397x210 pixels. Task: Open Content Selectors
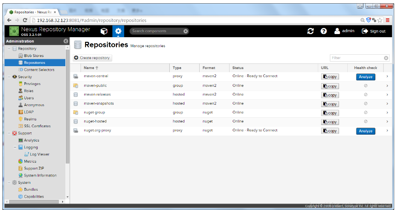point(39,70)
